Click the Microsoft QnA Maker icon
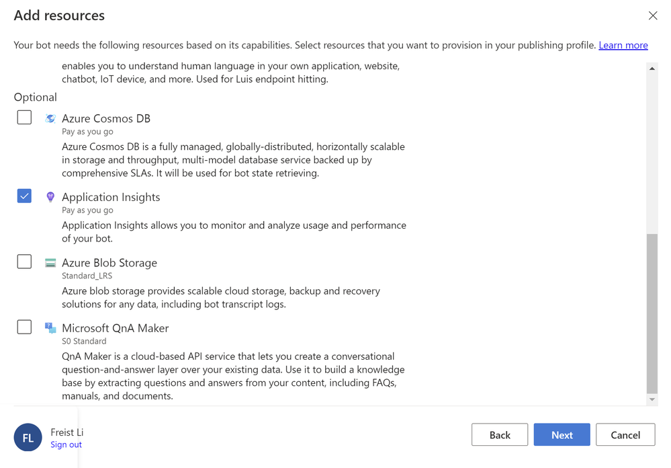Viewport: 671px width, 468px height. click(x=50, y=328)
